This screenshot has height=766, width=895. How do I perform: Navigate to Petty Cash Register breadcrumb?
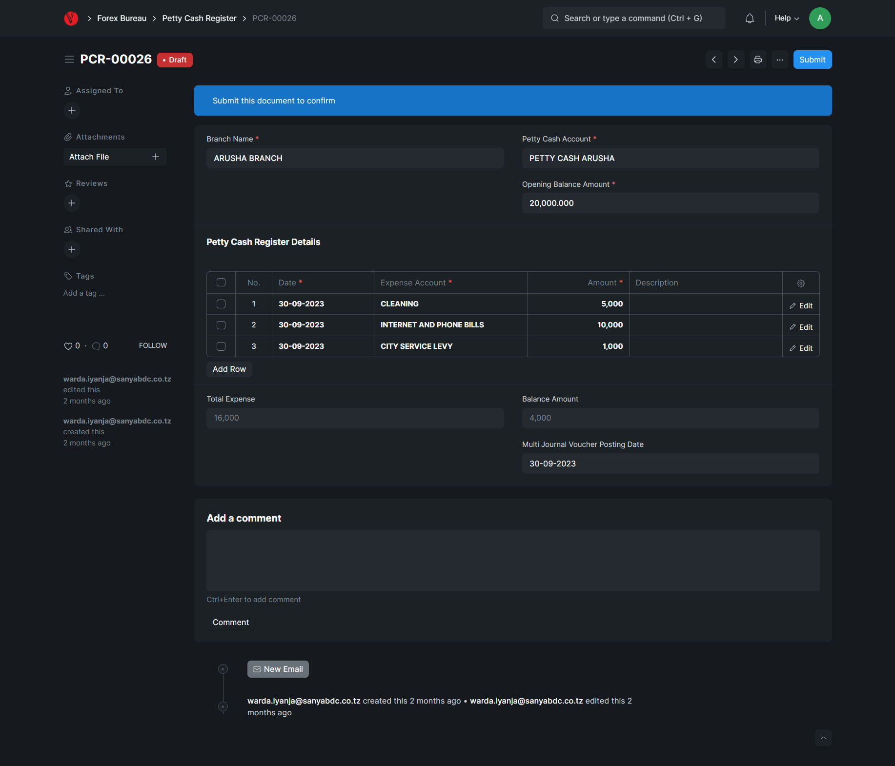[x=199, y=19]
